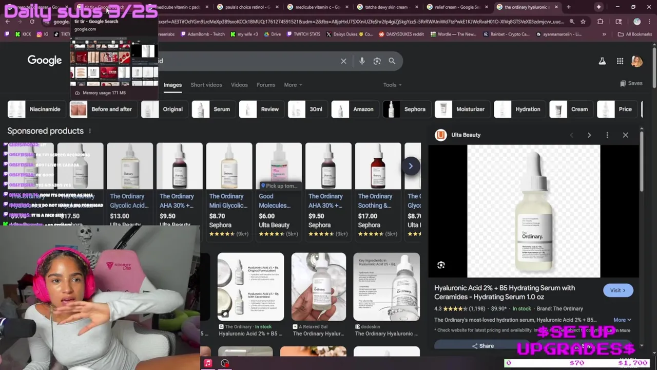Filter images by Moisturizer chip

tap(462, 109)
